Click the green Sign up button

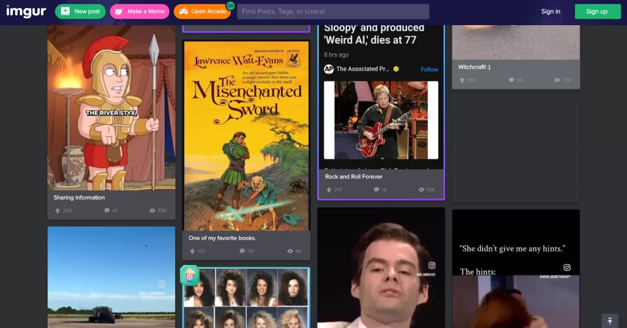click(597, 12)
